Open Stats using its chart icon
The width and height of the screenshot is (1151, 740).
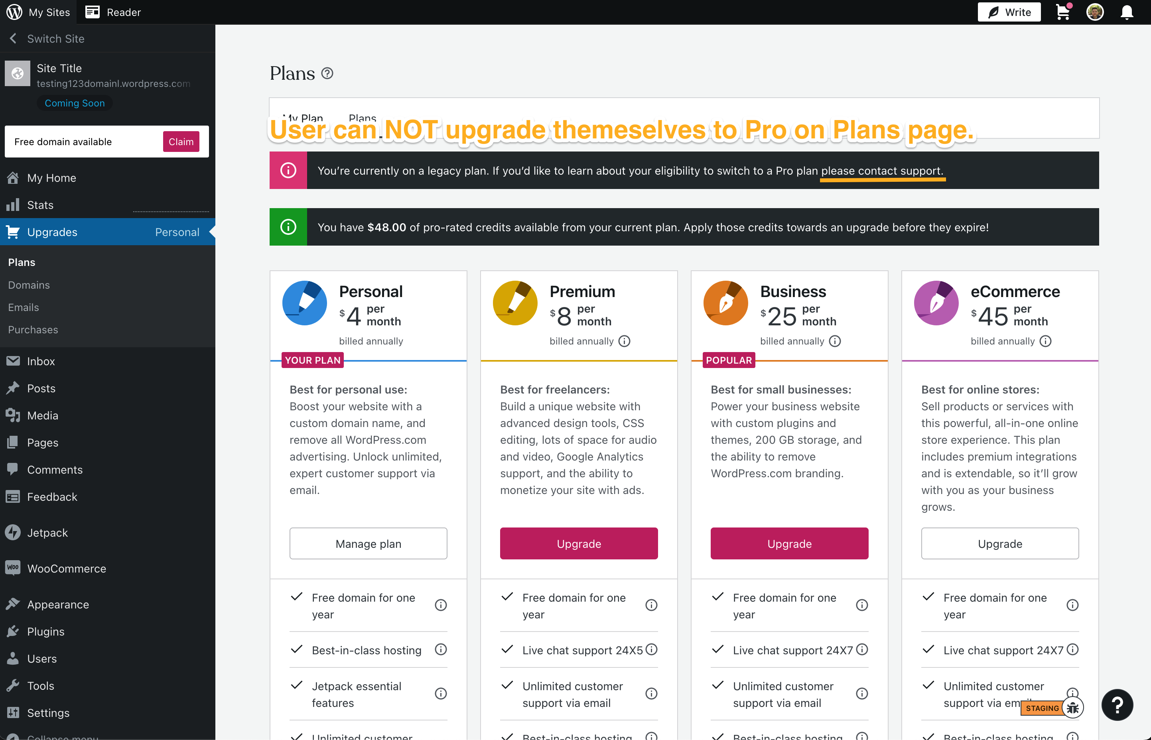point(13,205)
